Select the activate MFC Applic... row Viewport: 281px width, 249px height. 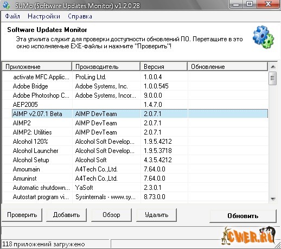click(x=135, y=77)
